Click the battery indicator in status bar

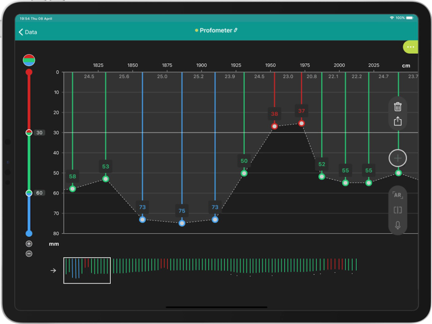click(410, 18)
